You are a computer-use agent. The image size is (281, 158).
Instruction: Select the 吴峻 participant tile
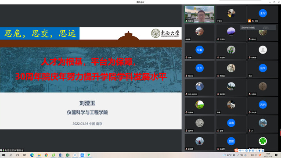tap(199, 51)
